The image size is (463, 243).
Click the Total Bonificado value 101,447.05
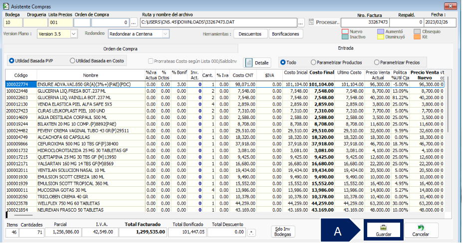[x=187, y=232]
